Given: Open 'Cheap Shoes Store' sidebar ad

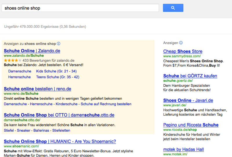Looking at the screenshot, I should [x=183, y=51].
